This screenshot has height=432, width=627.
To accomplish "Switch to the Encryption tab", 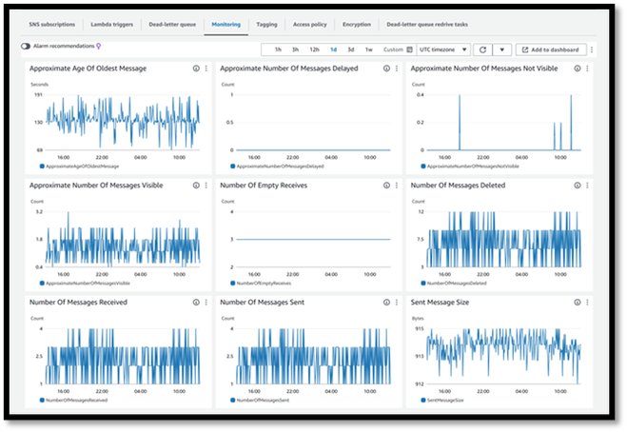I will pyautogui.click(x=357, y=25).
